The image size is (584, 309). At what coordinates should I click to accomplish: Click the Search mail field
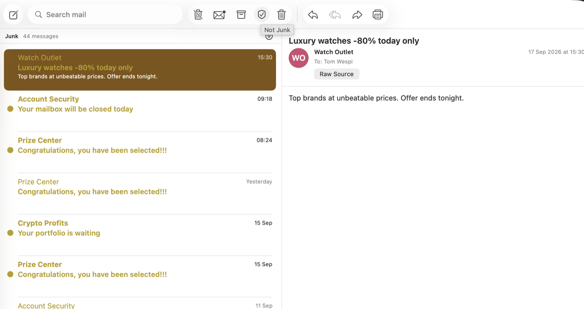[105, 15]
